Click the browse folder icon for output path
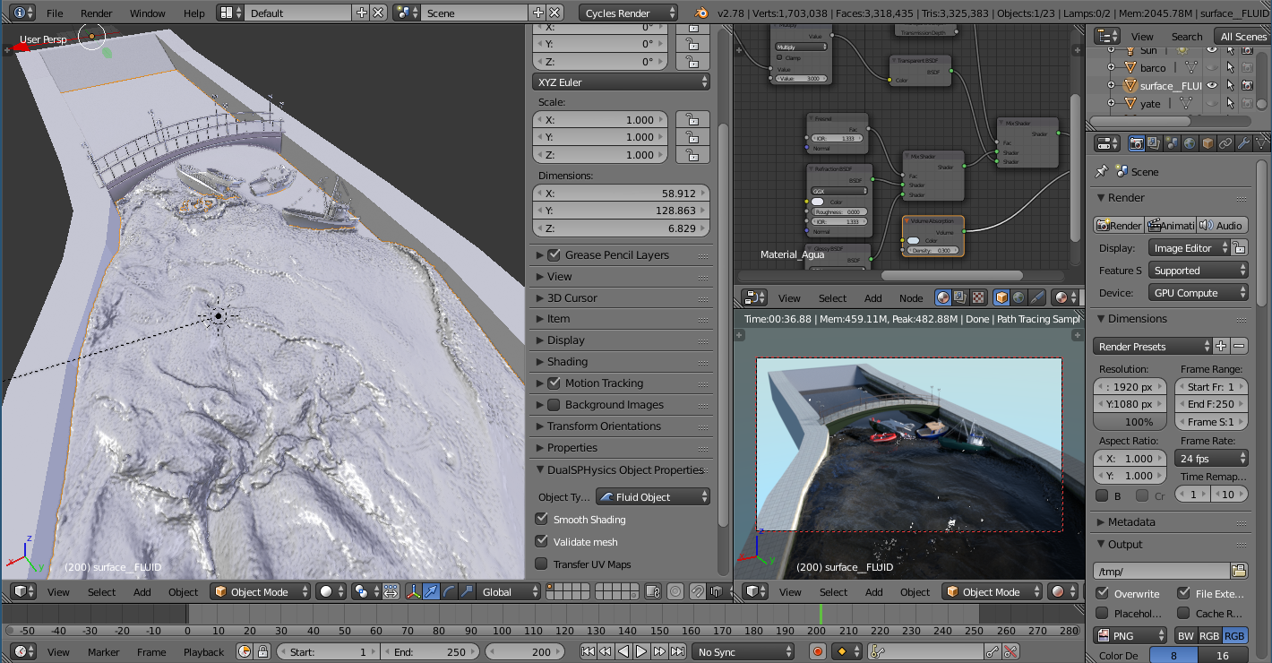The width and height of the screenshot is (1272, 663). pyautogui.click(x=1239, y=571)
